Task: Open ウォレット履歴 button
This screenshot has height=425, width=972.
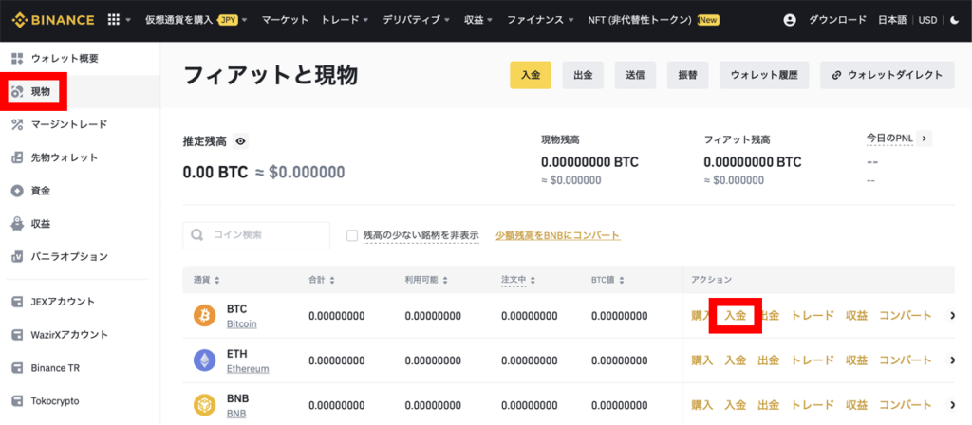Action: [764, 75]
